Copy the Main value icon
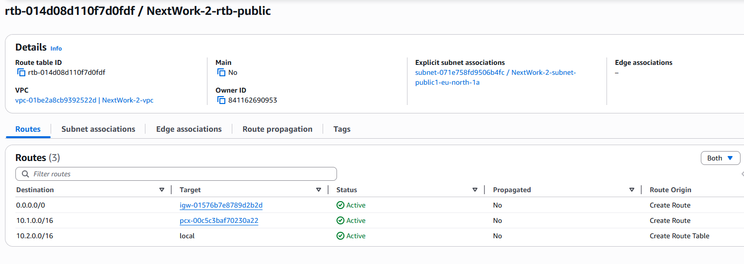The height and width of the screenshot is (264, 744). [x=221, y=73]
